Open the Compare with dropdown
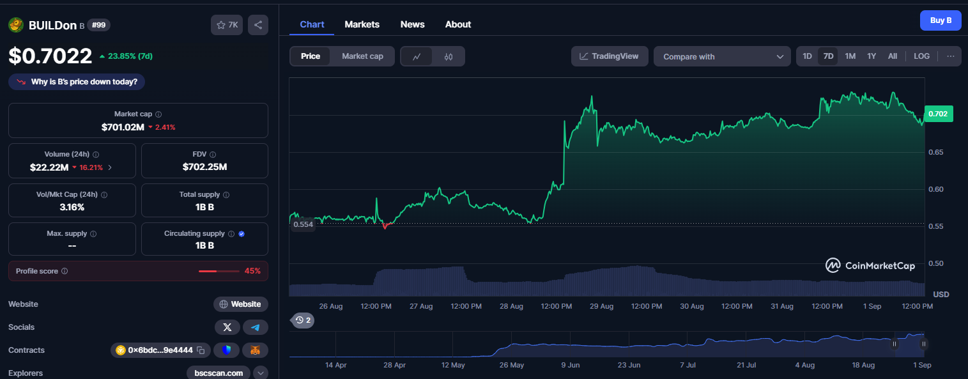Screen dimensions: 968x379 [722, 56]
